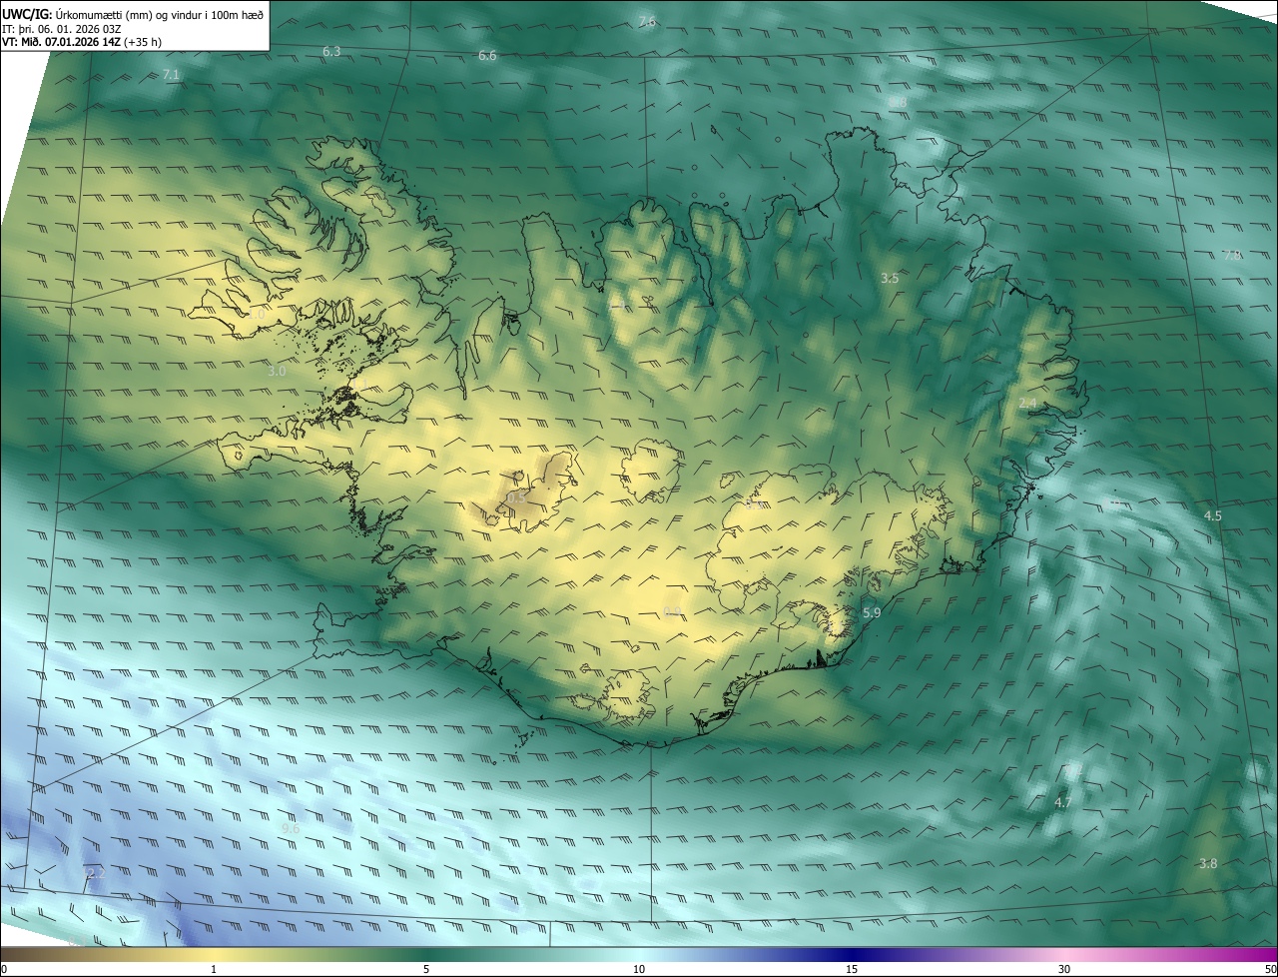Click the map value 7.1

171,75
